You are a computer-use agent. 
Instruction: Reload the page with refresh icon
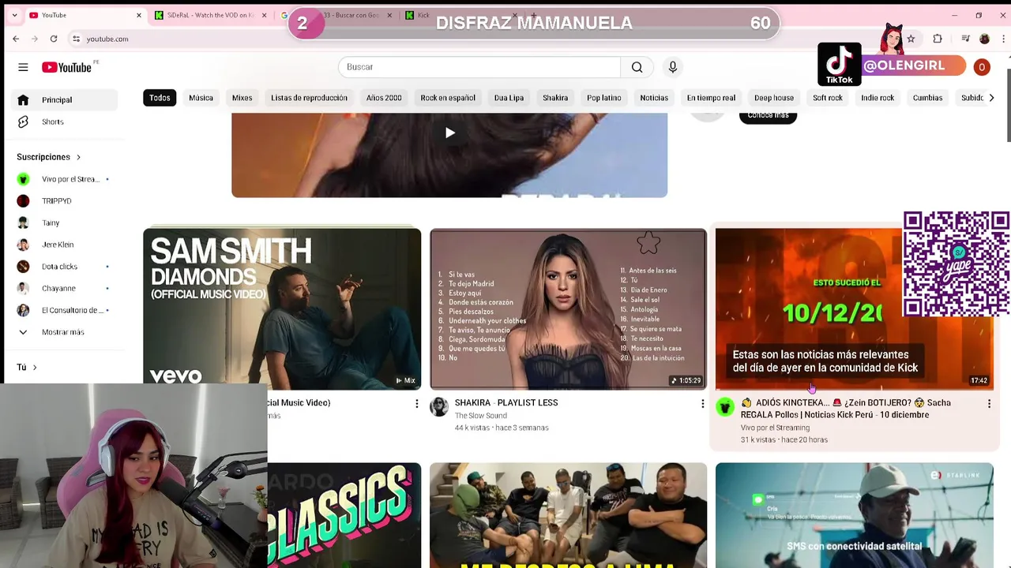54,39
